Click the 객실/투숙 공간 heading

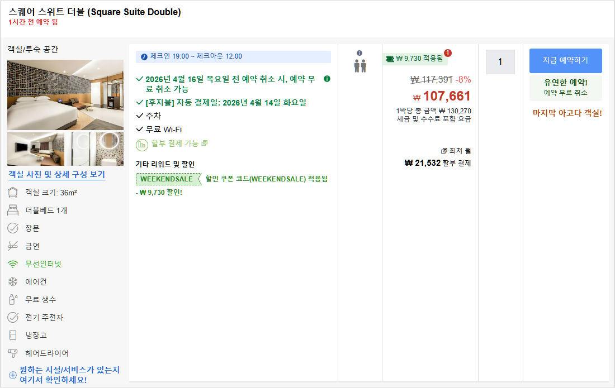pos(33,50)
